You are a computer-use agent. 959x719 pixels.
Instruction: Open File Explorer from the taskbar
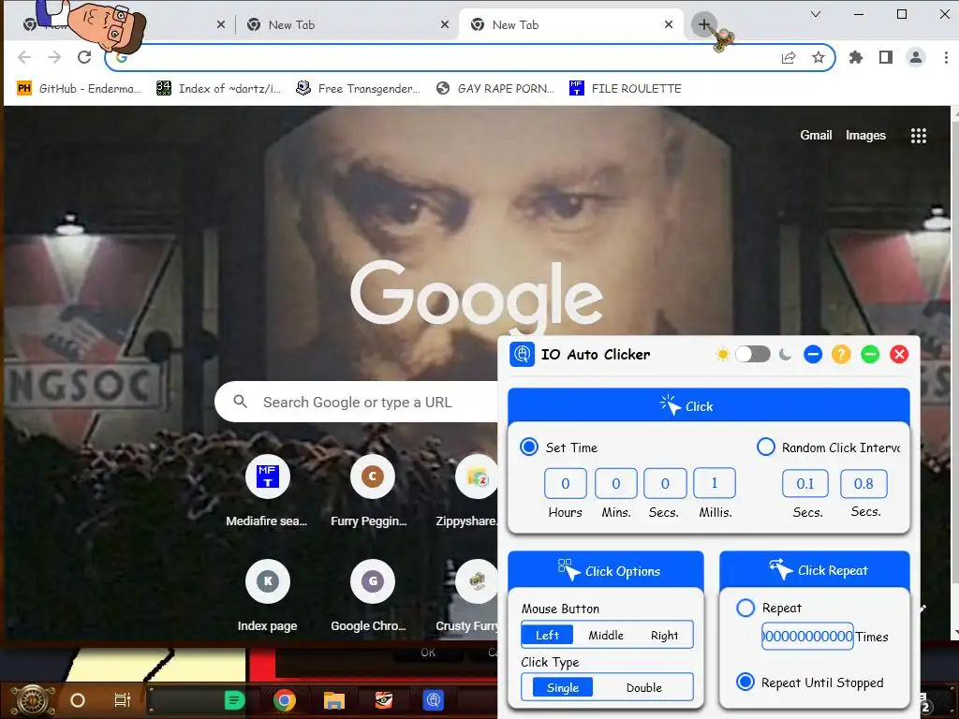(334, 700)
